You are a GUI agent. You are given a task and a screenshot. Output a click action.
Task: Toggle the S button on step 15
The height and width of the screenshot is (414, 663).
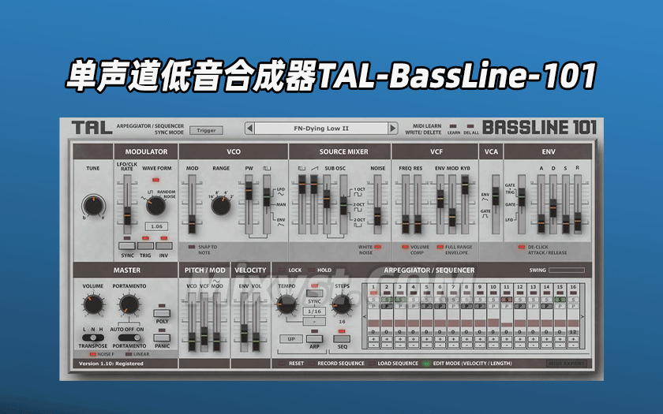pos(560,300)
